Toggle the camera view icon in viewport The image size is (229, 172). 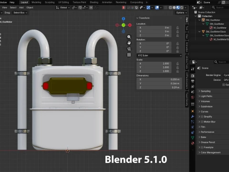(129, 49)
